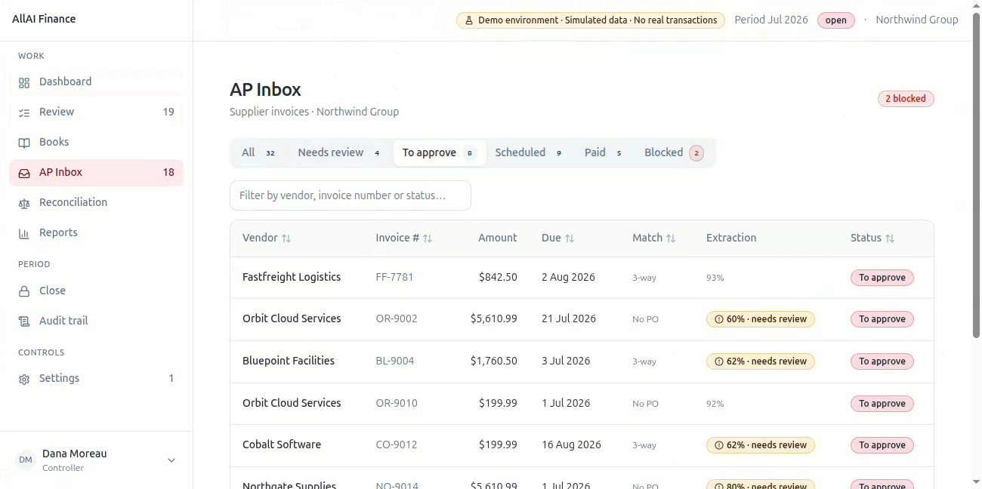This screenshot has width=982, height=489.
Task: Select the Fastfreight Logistics vendor row
Action: coord(582,278)
